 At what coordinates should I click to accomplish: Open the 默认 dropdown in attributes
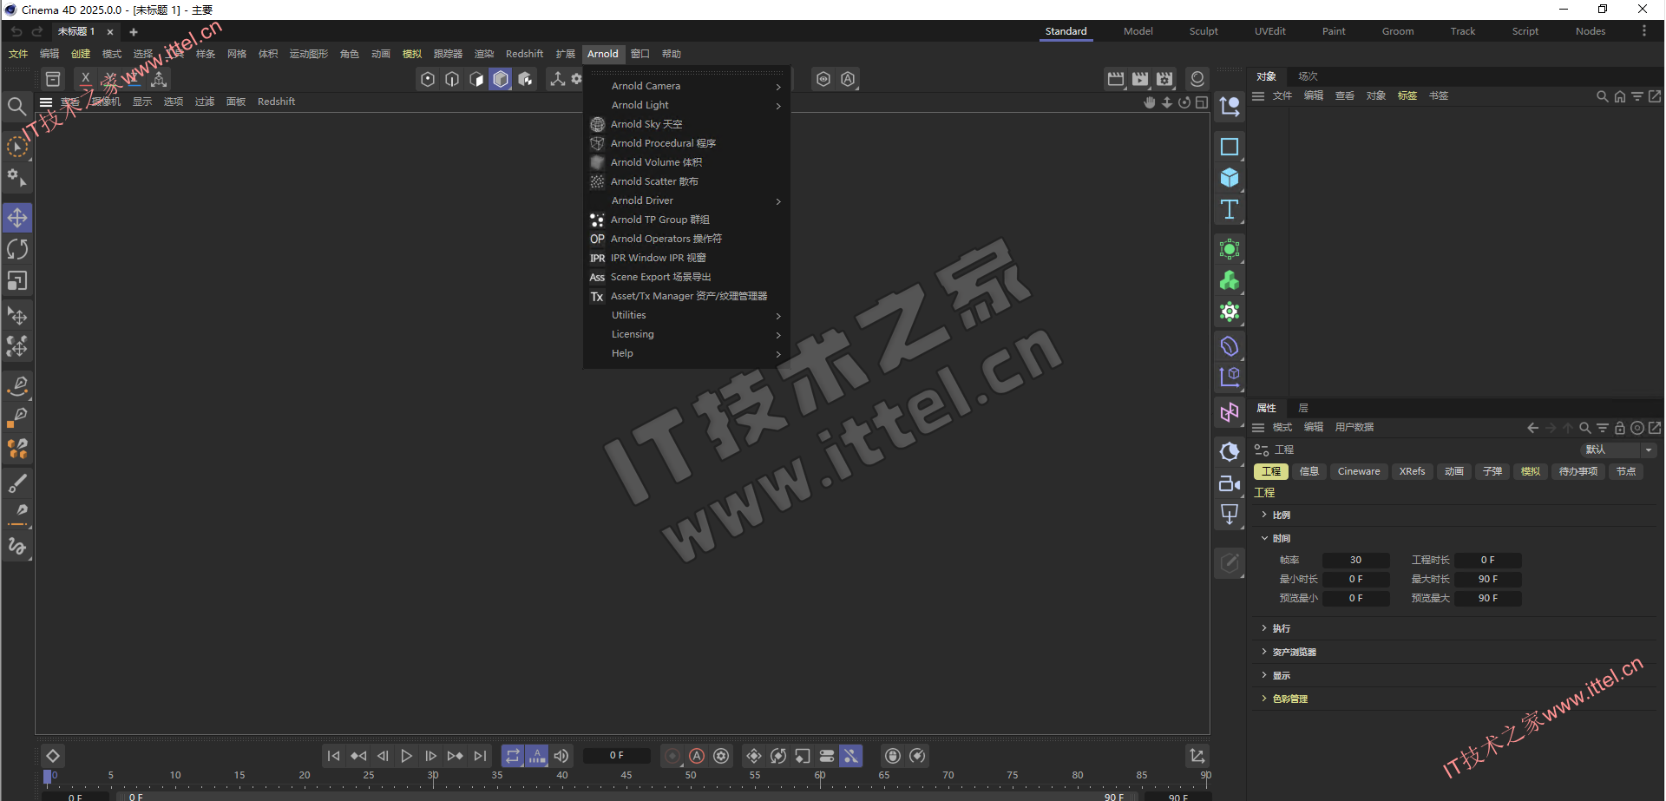click(1618, 450)
